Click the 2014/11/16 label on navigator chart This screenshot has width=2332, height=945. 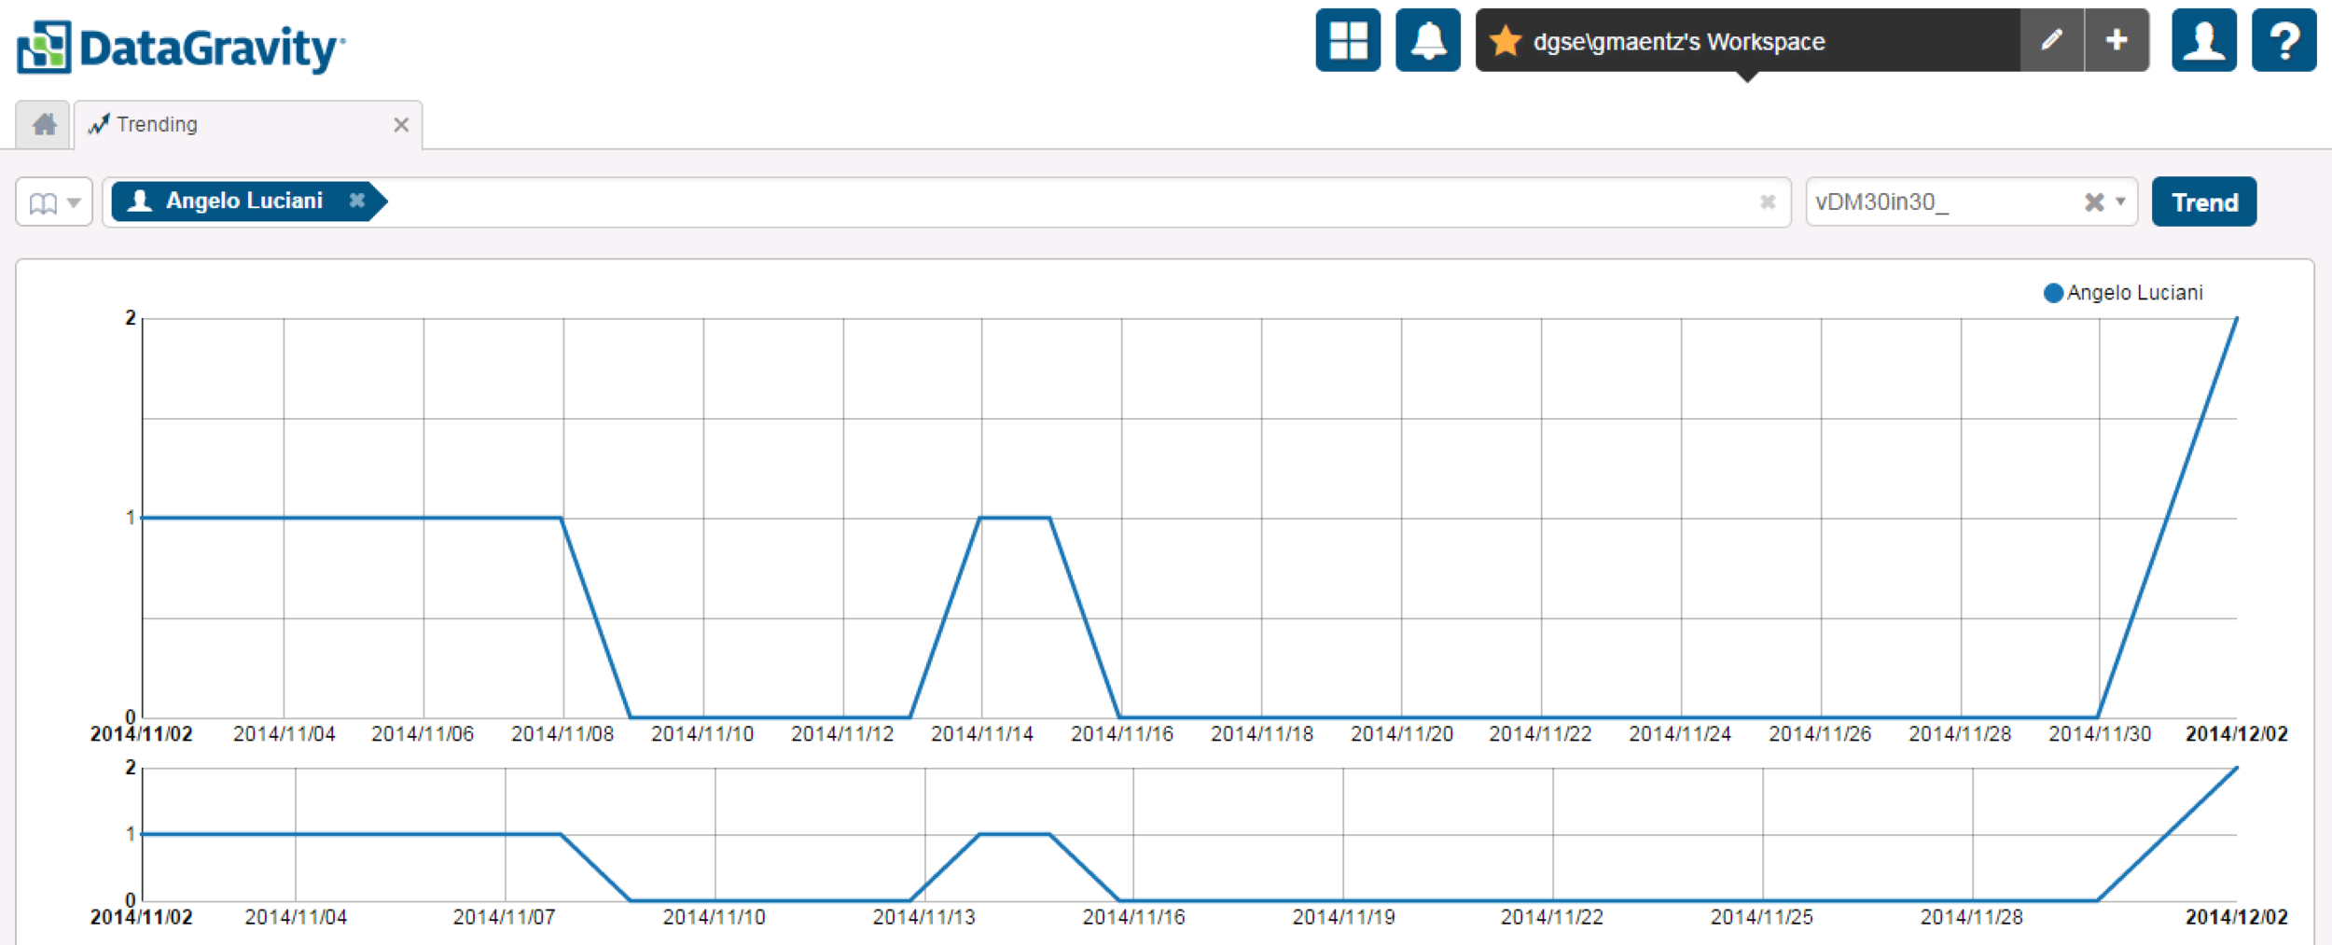[1133, 917]
